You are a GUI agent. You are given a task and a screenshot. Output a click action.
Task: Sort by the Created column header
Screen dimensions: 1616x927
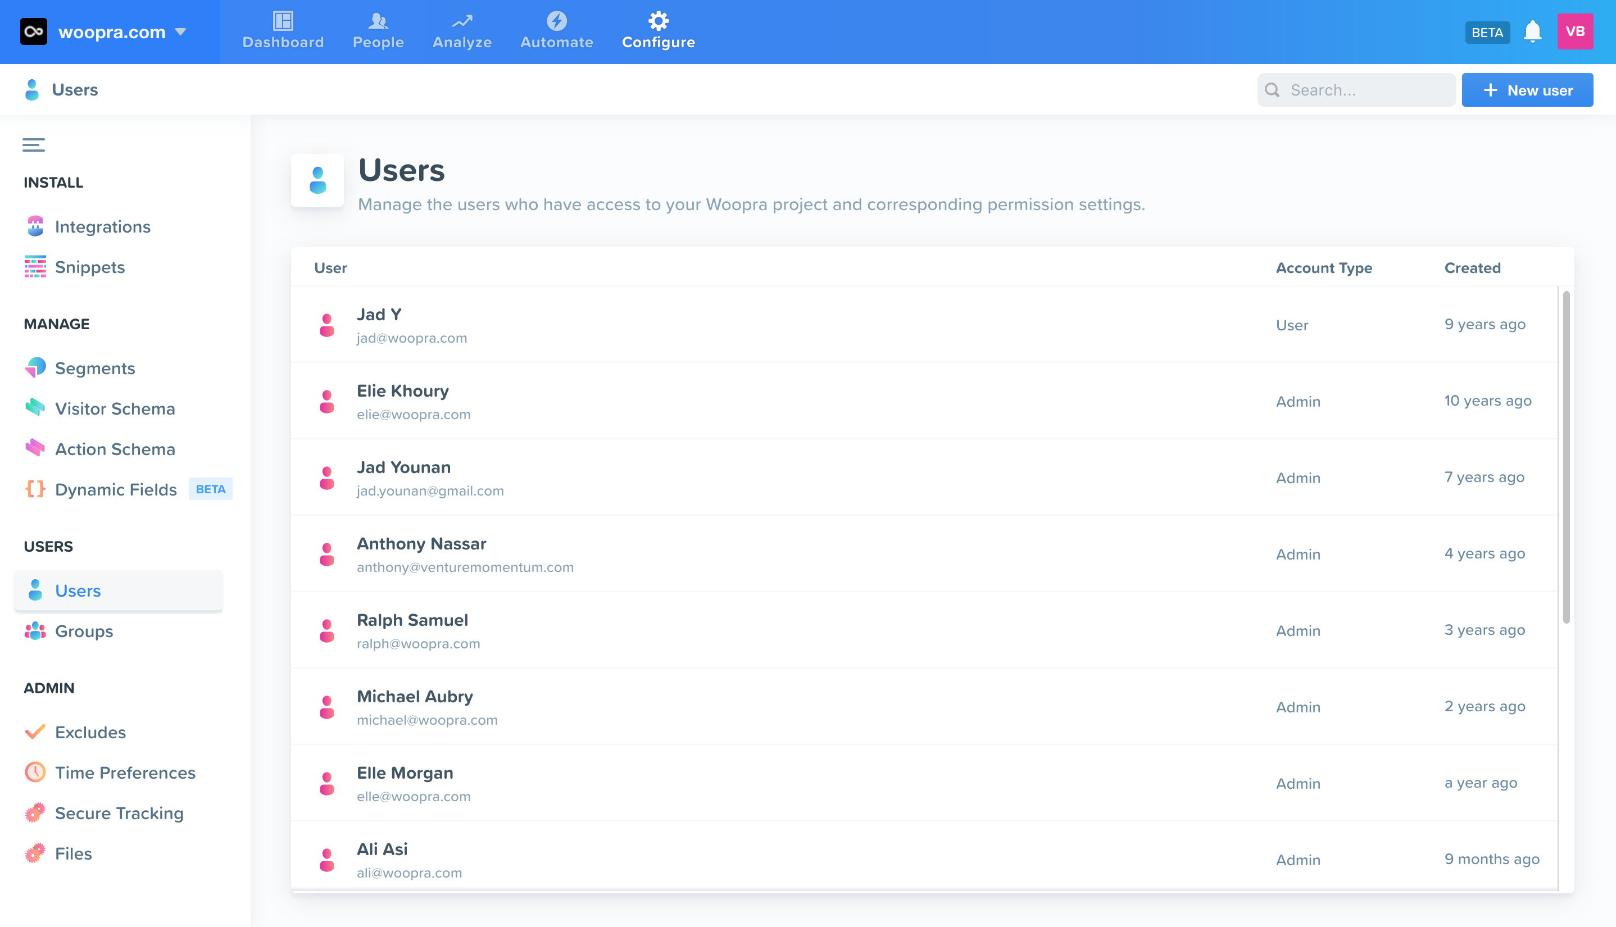(x=1472, y=268)
